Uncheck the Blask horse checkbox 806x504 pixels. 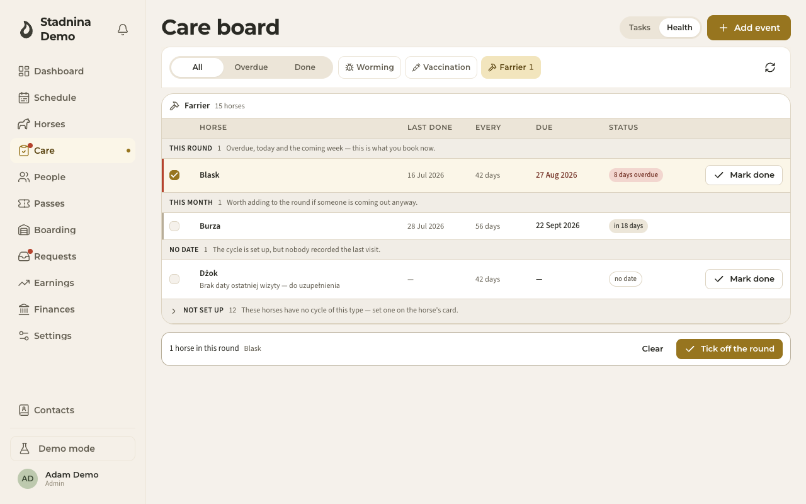(x=174, y=175)
